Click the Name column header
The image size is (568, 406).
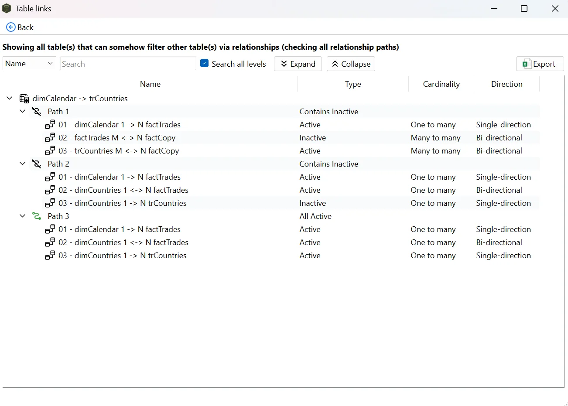150,84
